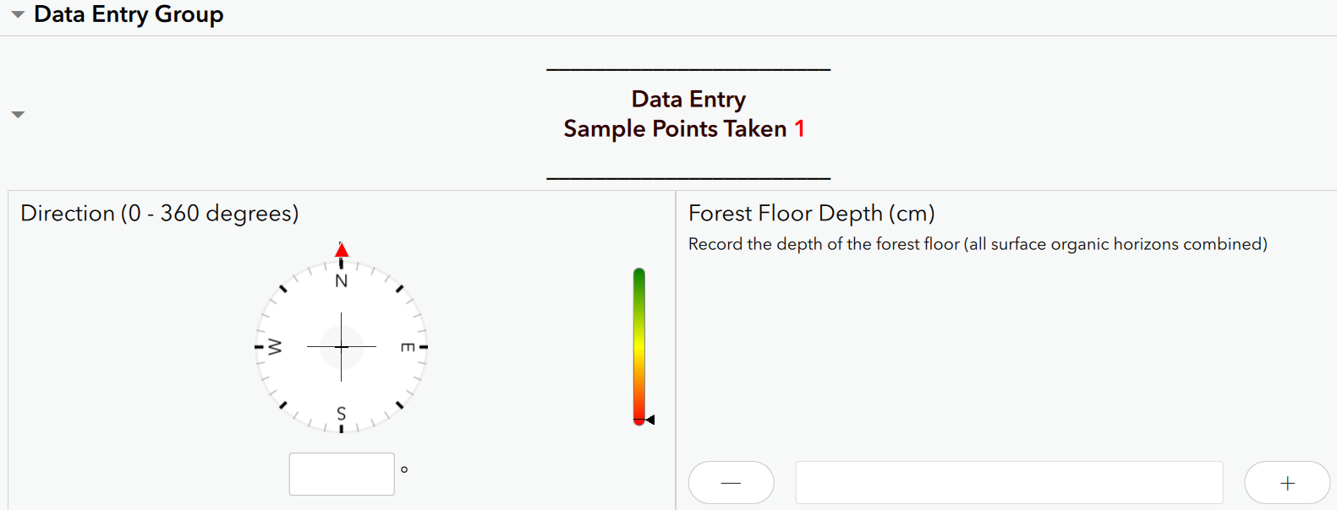Screen dimensions: 1337x510
Task: Click the green top of the gradient slider
Action: click(x=639, y=274)
